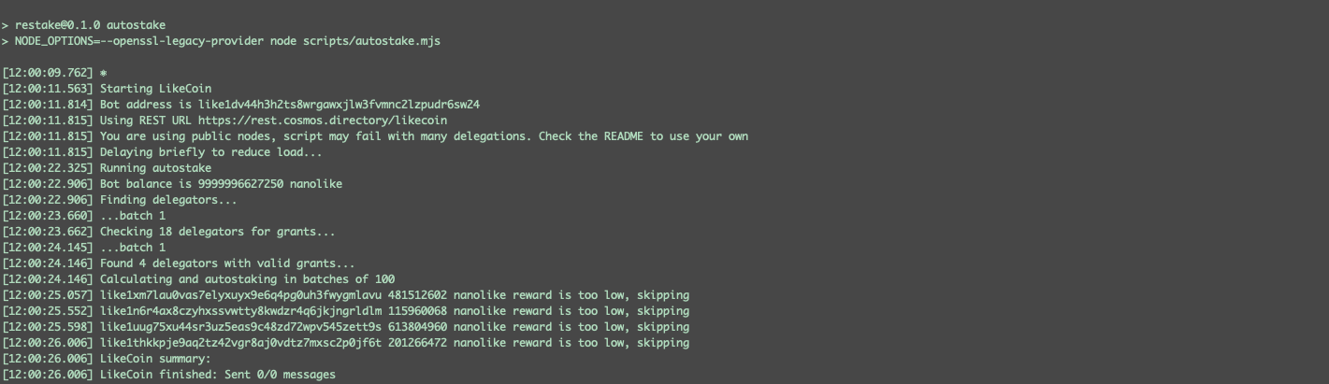The height and width of the screenshot is (384, 1329).
Task: Click the delegator address like1thkkpje9aq2tz42vgr8aj0vdtz7mxsc2p0jf6t
Action: (240, 343)
